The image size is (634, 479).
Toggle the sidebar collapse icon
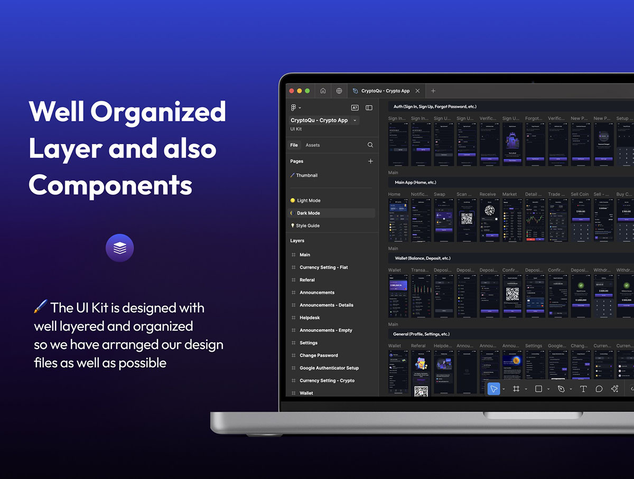(369, 108)
